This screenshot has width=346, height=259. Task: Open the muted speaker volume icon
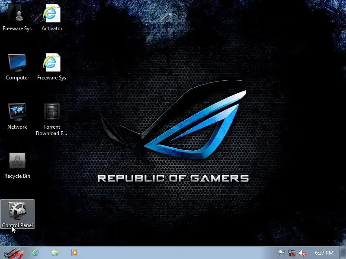pyautogui.click(x=302, y=253)
